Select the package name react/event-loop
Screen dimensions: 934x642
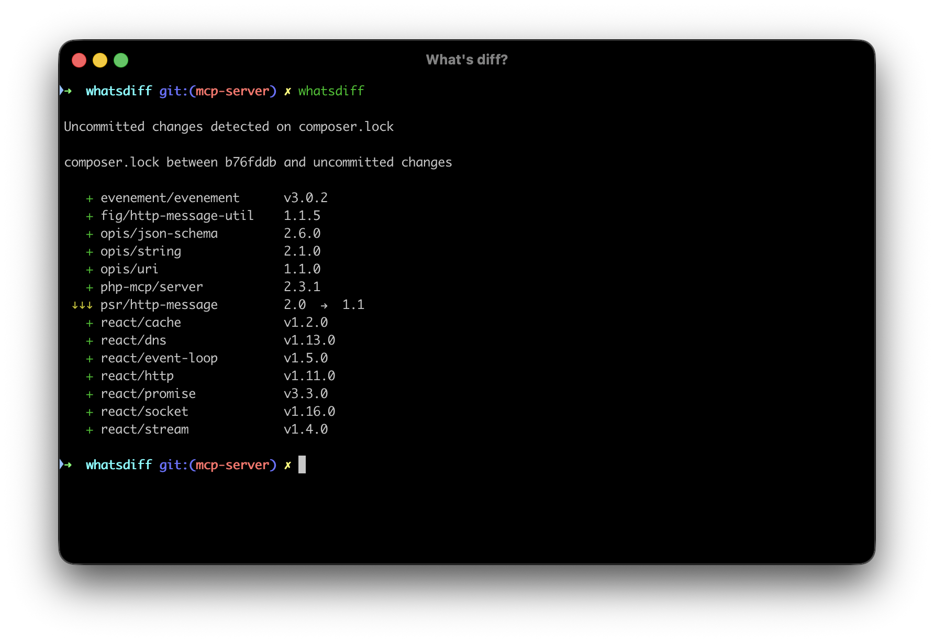click(159, 358)
